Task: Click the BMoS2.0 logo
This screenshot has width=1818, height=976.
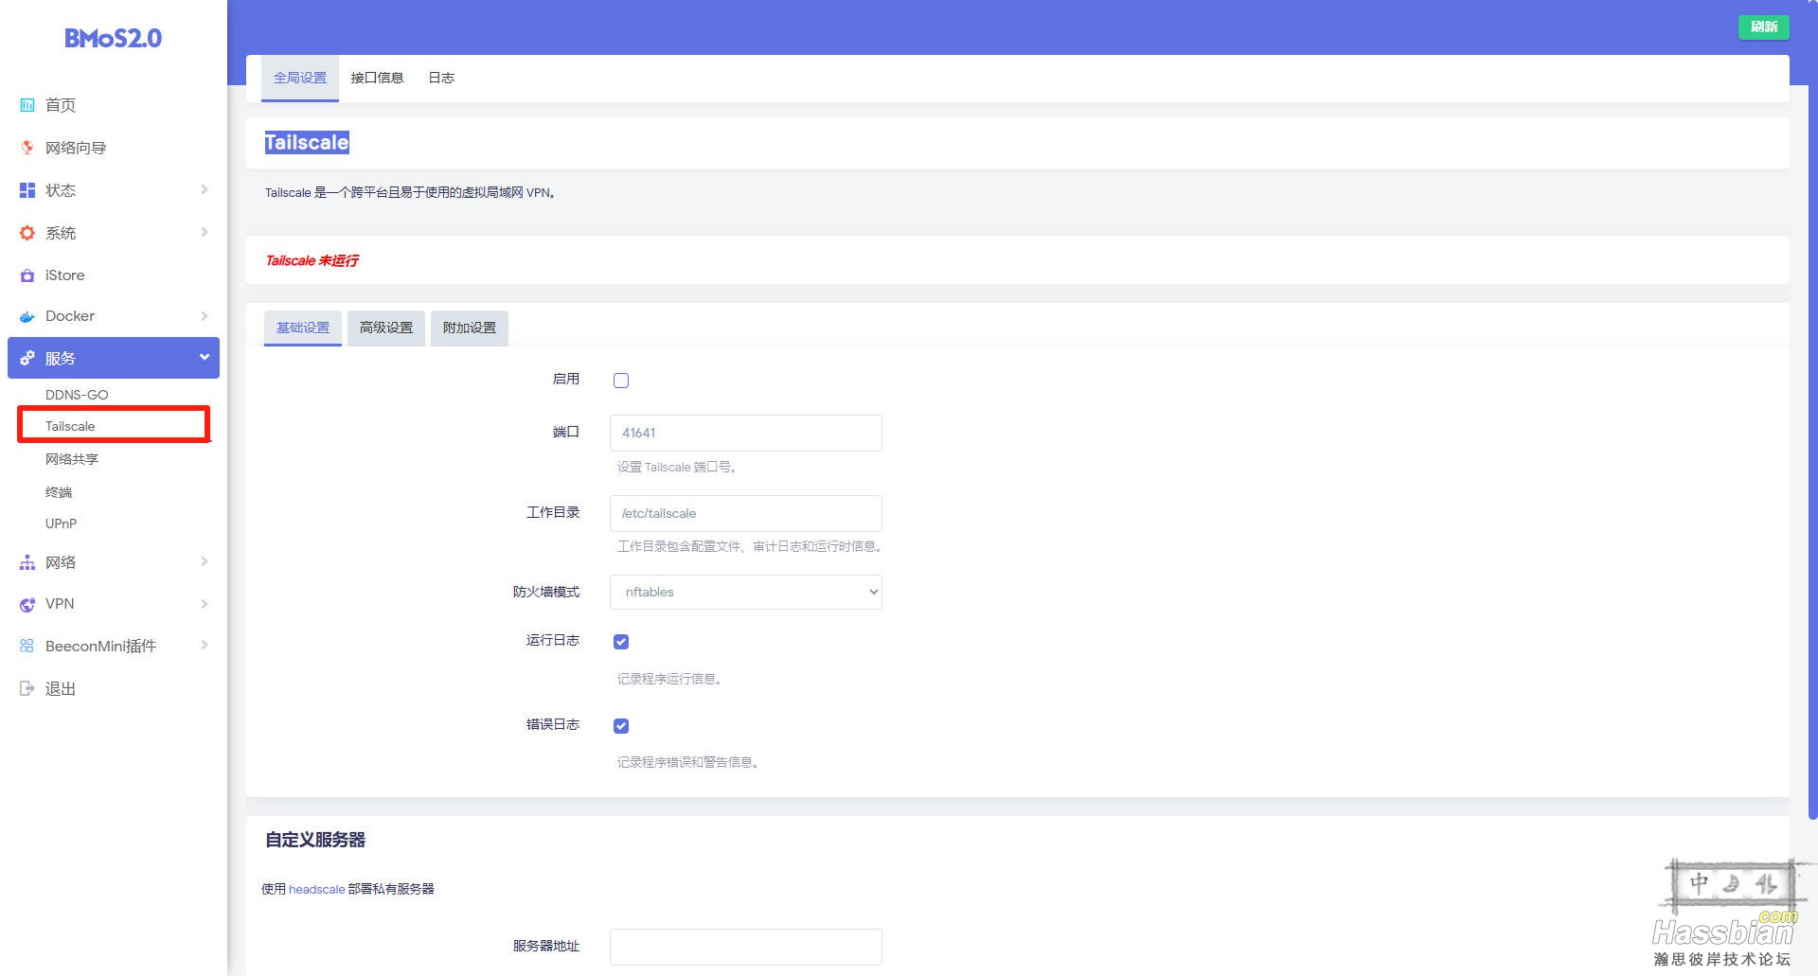Action: tap(113, 39)
